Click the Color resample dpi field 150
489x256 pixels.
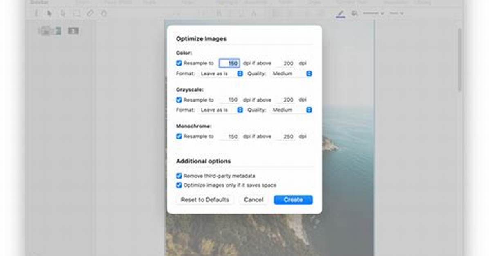229,63
